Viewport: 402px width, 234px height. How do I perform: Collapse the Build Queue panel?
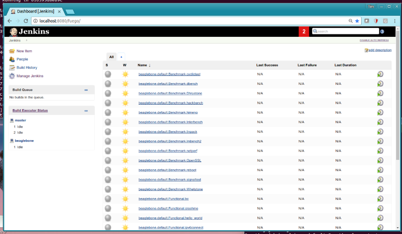pos(86,90)
